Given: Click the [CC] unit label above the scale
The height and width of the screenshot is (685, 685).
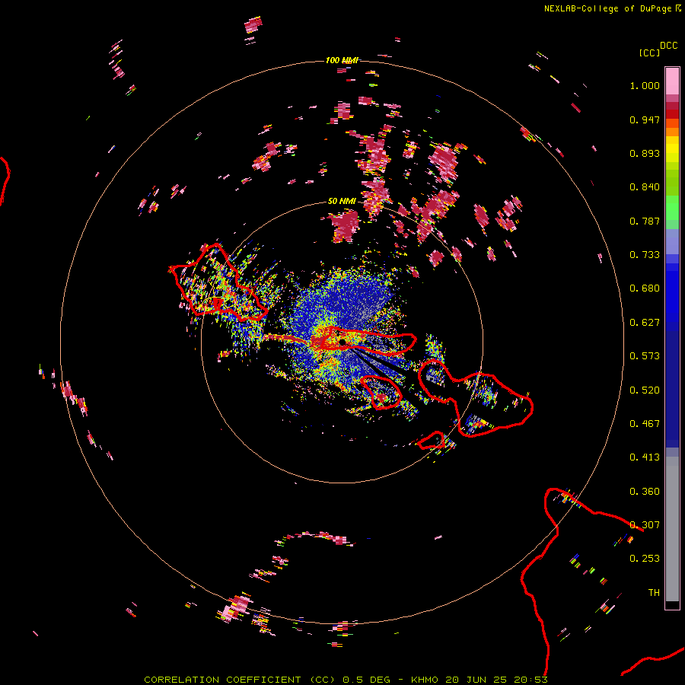Looking at the screenshot, I should [649, 53].
